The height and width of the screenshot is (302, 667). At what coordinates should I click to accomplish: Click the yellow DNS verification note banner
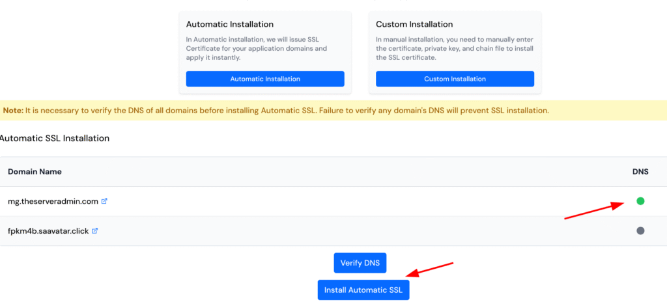coord(333,110)
